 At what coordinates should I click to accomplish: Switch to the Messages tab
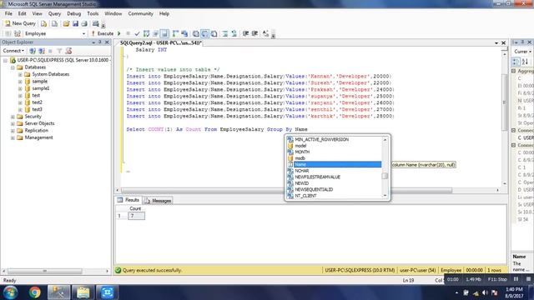tap(158, 201)
